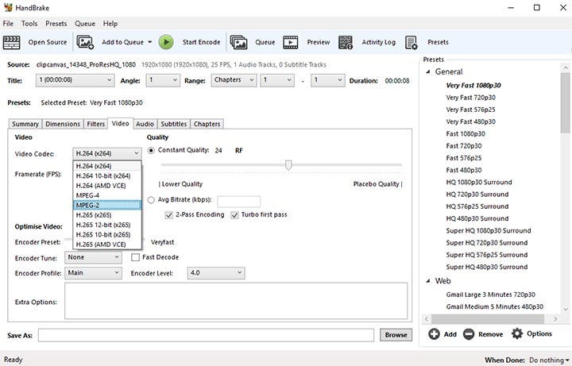Enable the Fast Decode checkbox
The image size is (572, 366).
137,257
